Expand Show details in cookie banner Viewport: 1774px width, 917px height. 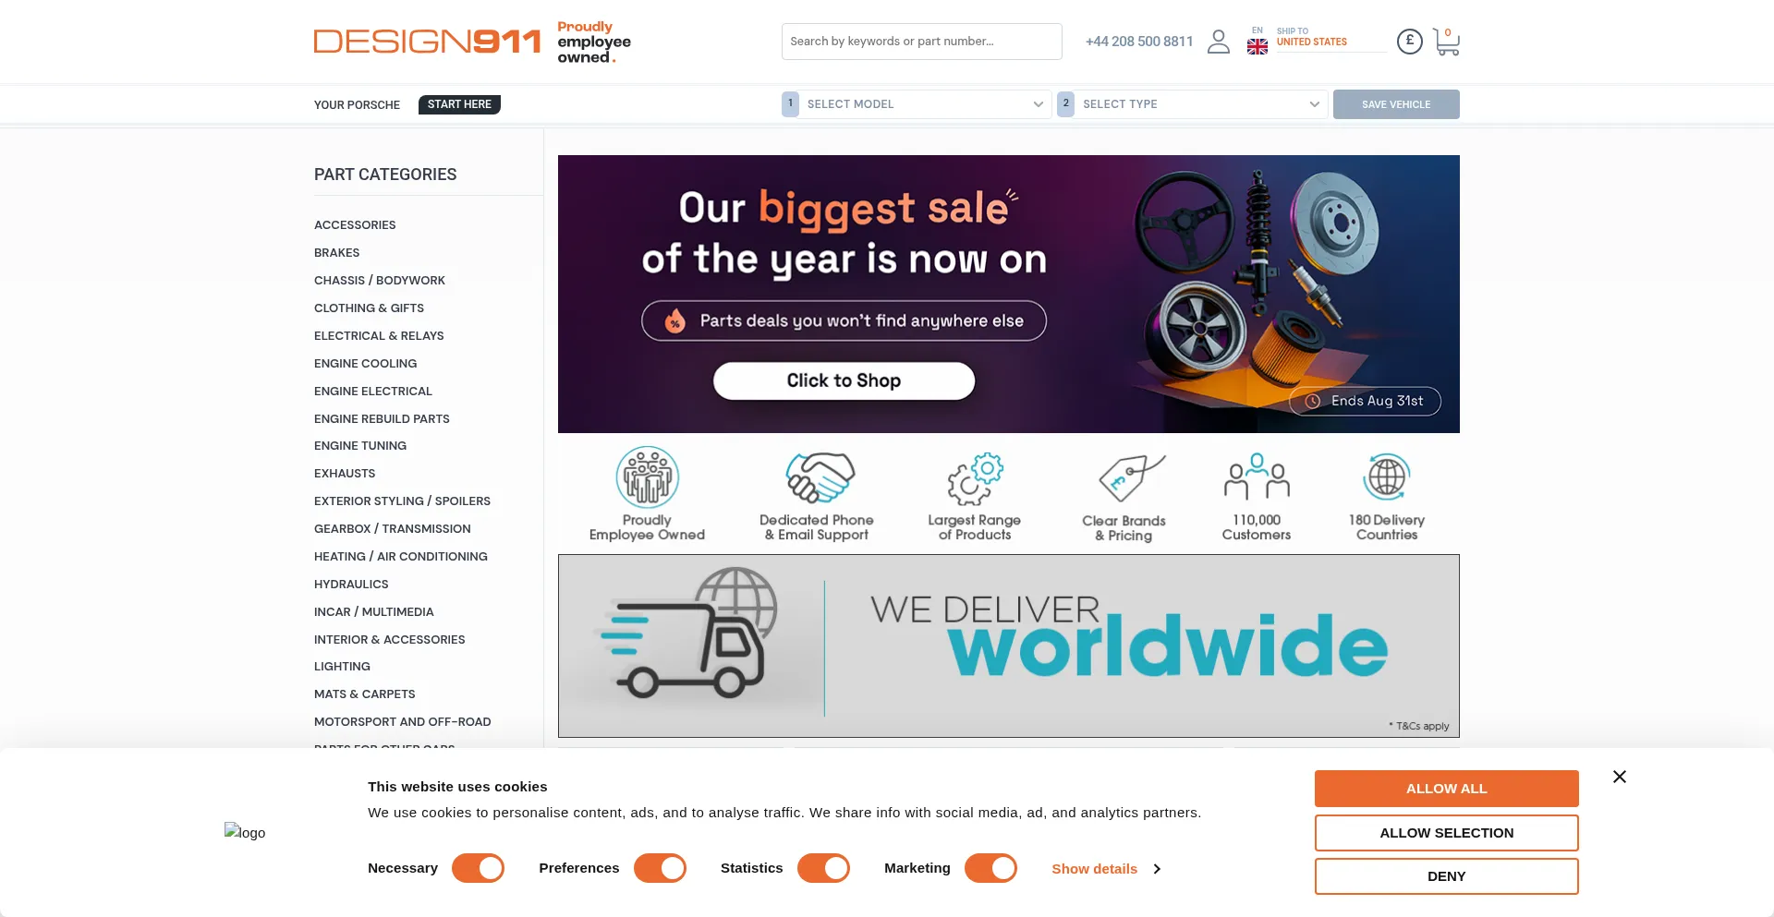click(x=1106, y=869)
